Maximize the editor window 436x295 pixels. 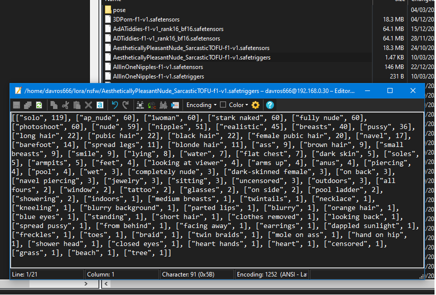[390, 90]
